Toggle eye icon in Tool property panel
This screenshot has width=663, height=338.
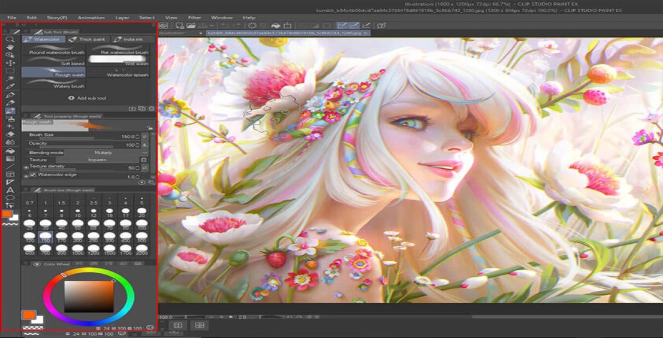[142, 182]
